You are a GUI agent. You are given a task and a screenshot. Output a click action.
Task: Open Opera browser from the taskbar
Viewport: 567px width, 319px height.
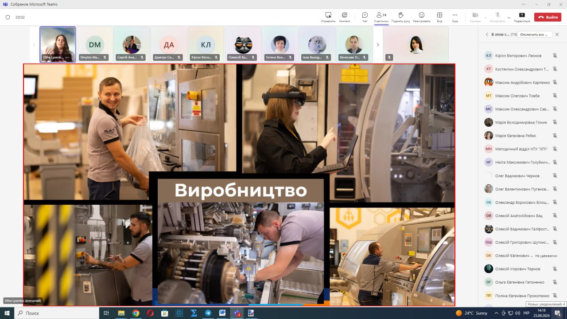click(150, 313)
